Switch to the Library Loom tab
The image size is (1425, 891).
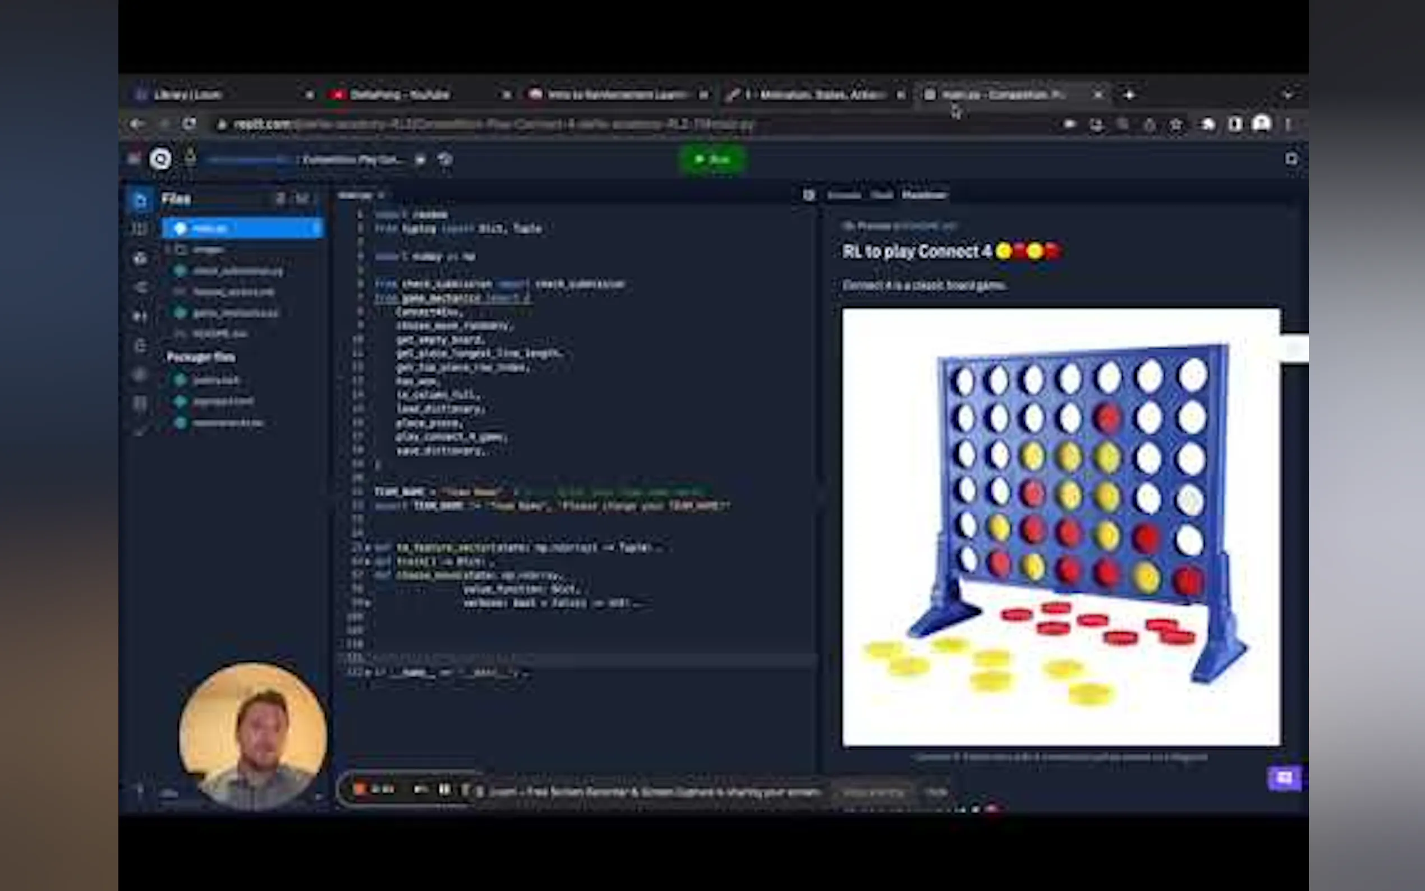click(187, 95)
